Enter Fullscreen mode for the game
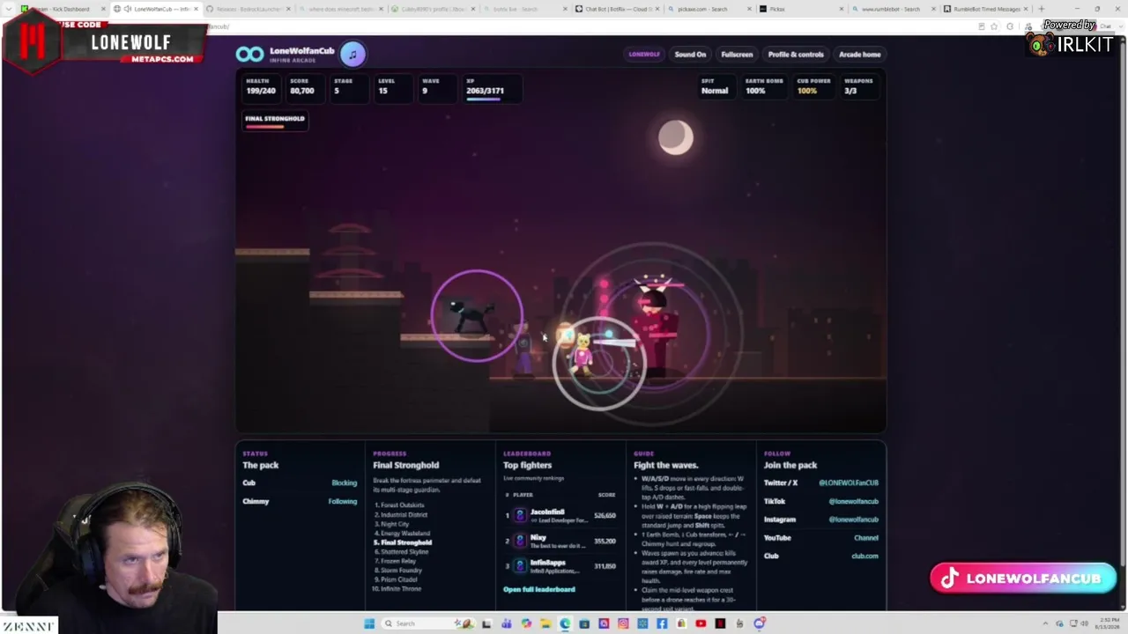This screenshot has height=634, width=1128. (x=737, y=55)
